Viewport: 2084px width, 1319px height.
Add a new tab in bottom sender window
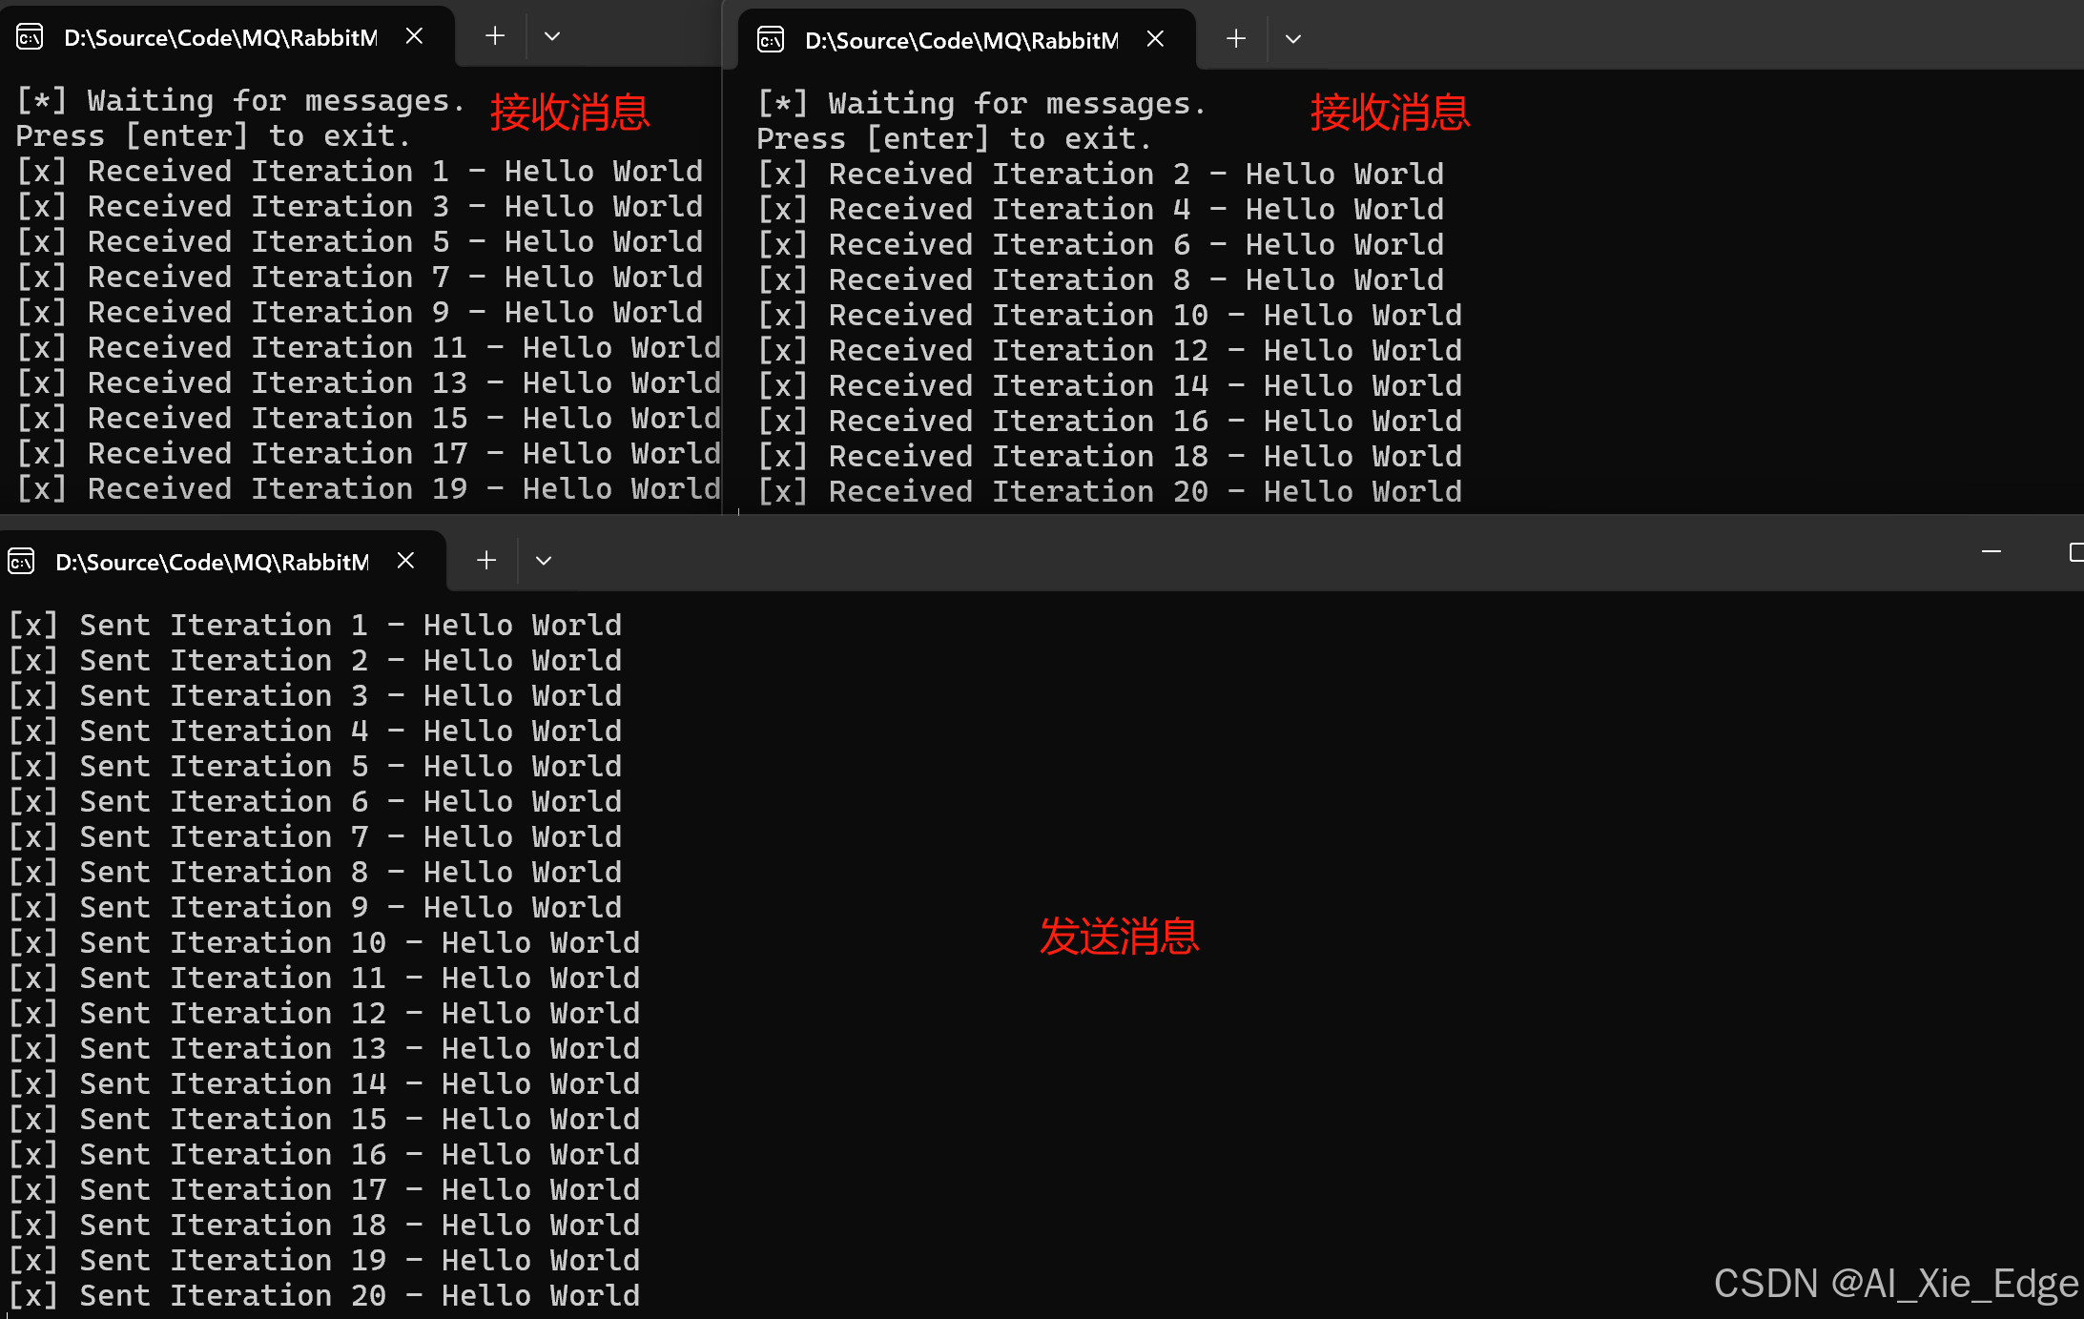pos(485,561)
